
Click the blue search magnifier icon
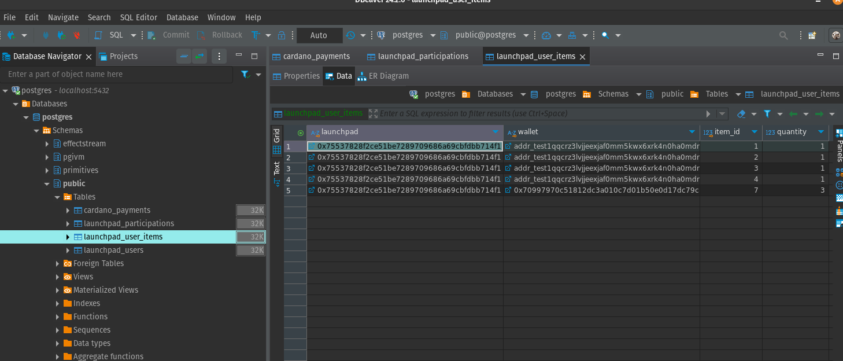pyautogui.click(x=605, y=35)
